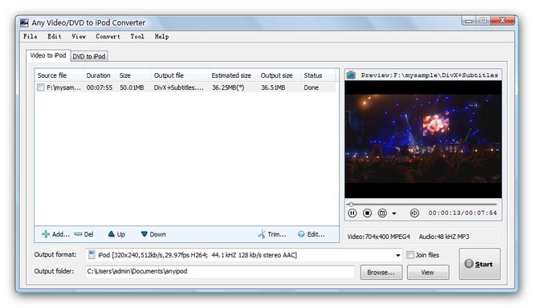Sort by Output file column header
This screenshot has width=534, height=308.
coord(179,75)
